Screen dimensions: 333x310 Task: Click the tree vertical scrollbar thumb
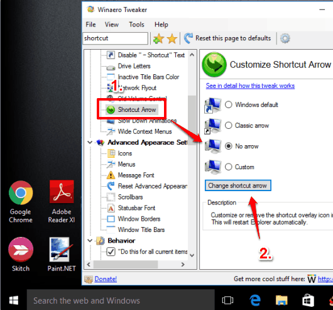192,120
